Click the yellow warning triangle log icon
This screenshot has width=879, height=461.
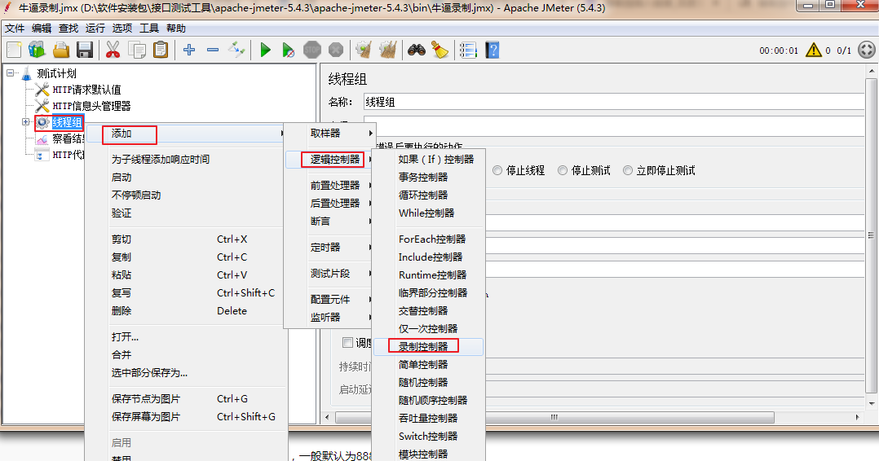814,50
